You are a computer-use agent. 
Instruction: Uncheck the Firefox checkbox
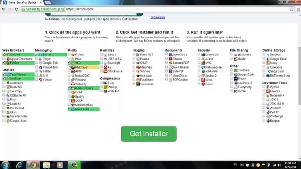click(x=4, y=62)
